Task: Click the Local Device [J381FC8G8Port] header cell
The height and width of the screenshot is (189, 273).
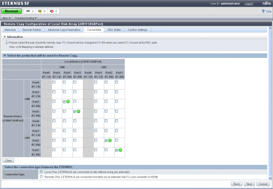Action: (83, 61)
